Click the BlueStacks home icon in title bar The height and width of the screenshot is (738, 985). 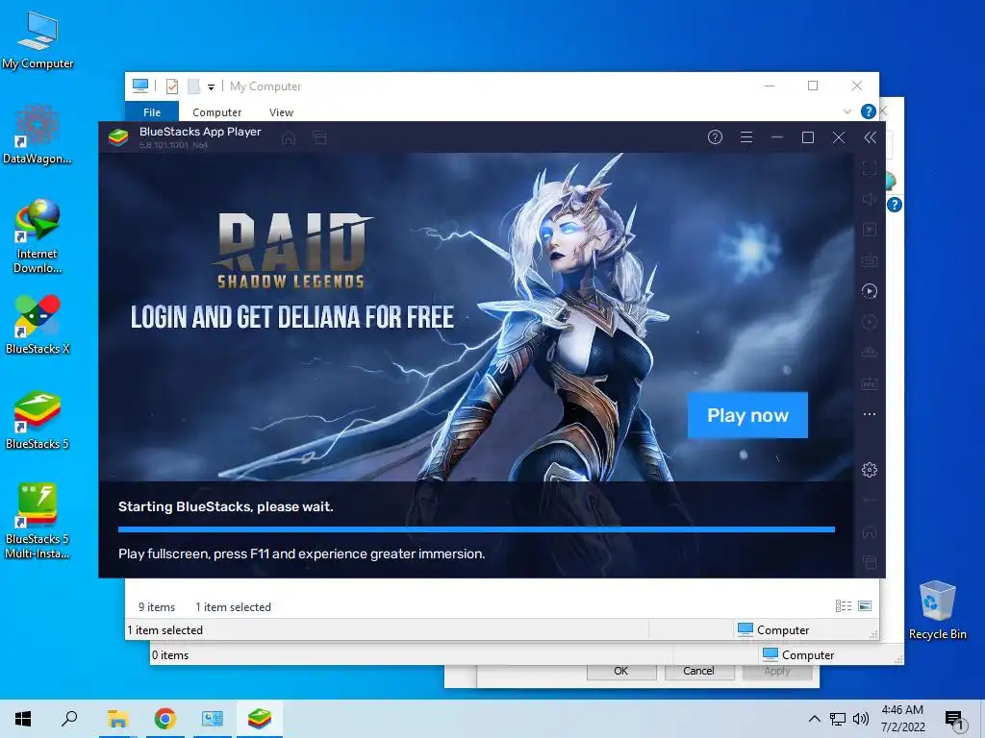click(289, 138)
